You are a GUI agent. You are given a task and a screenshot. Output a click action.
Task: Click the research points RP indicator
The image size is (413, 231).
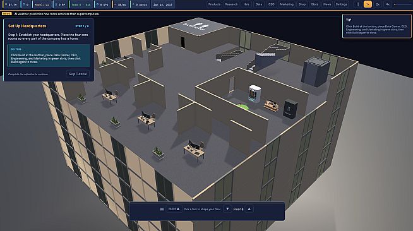point(61,4)
